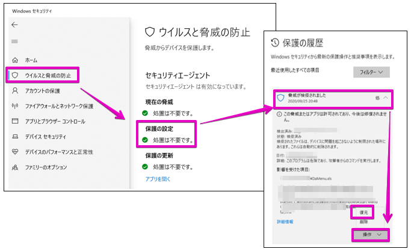Click the large shield icon in the page title

(150, 32)
